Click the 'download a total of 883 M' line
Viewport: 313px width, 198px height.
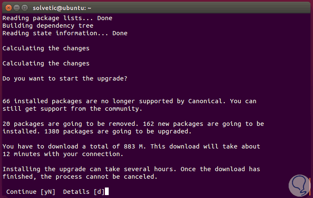coord(131,146)
